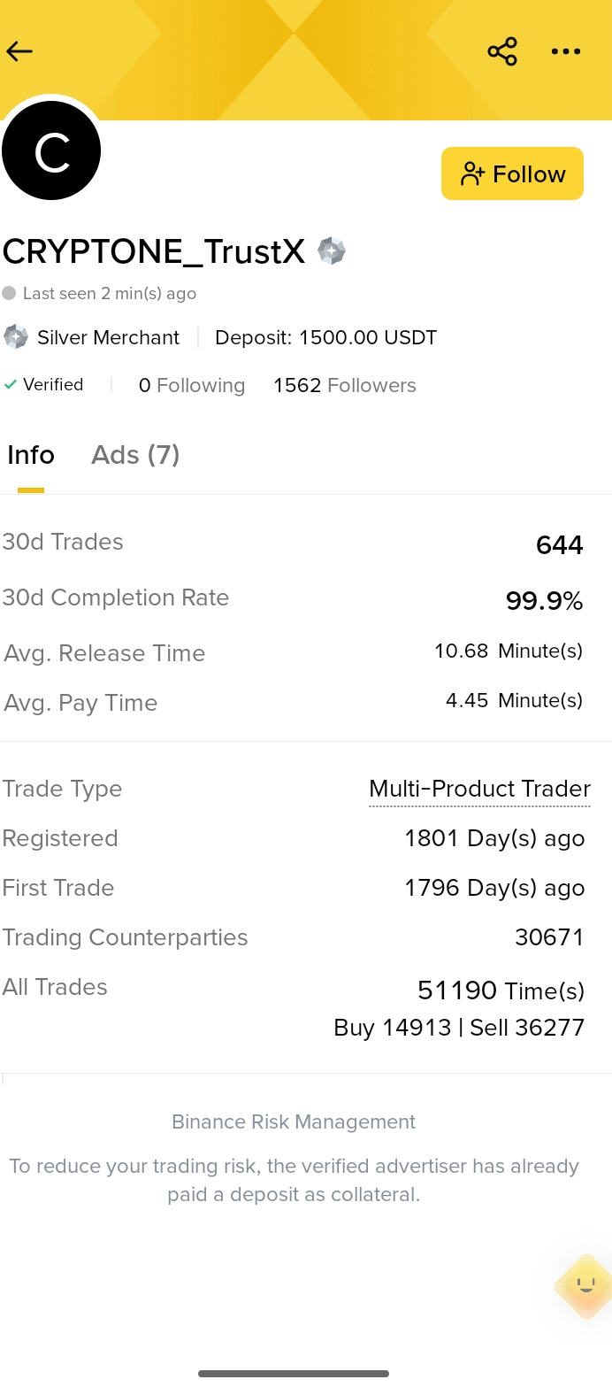
Task: Tap the grey last-seen status dot
Action: 9,293
